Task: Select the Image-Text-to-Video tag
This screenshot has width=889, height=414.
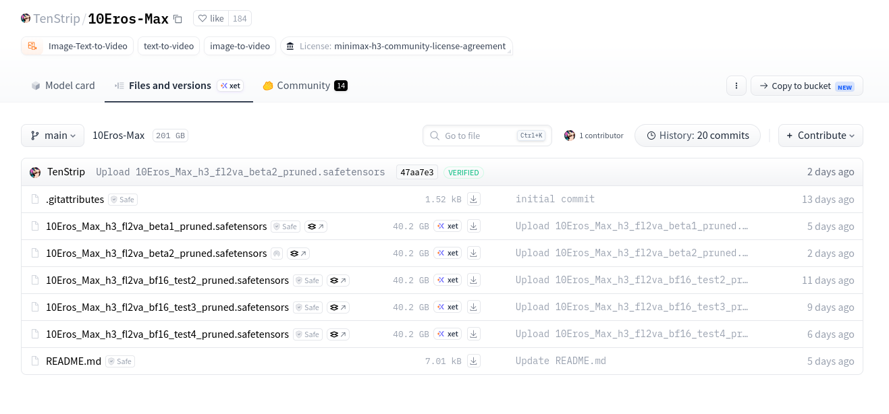Action: (x=77, y=46)
